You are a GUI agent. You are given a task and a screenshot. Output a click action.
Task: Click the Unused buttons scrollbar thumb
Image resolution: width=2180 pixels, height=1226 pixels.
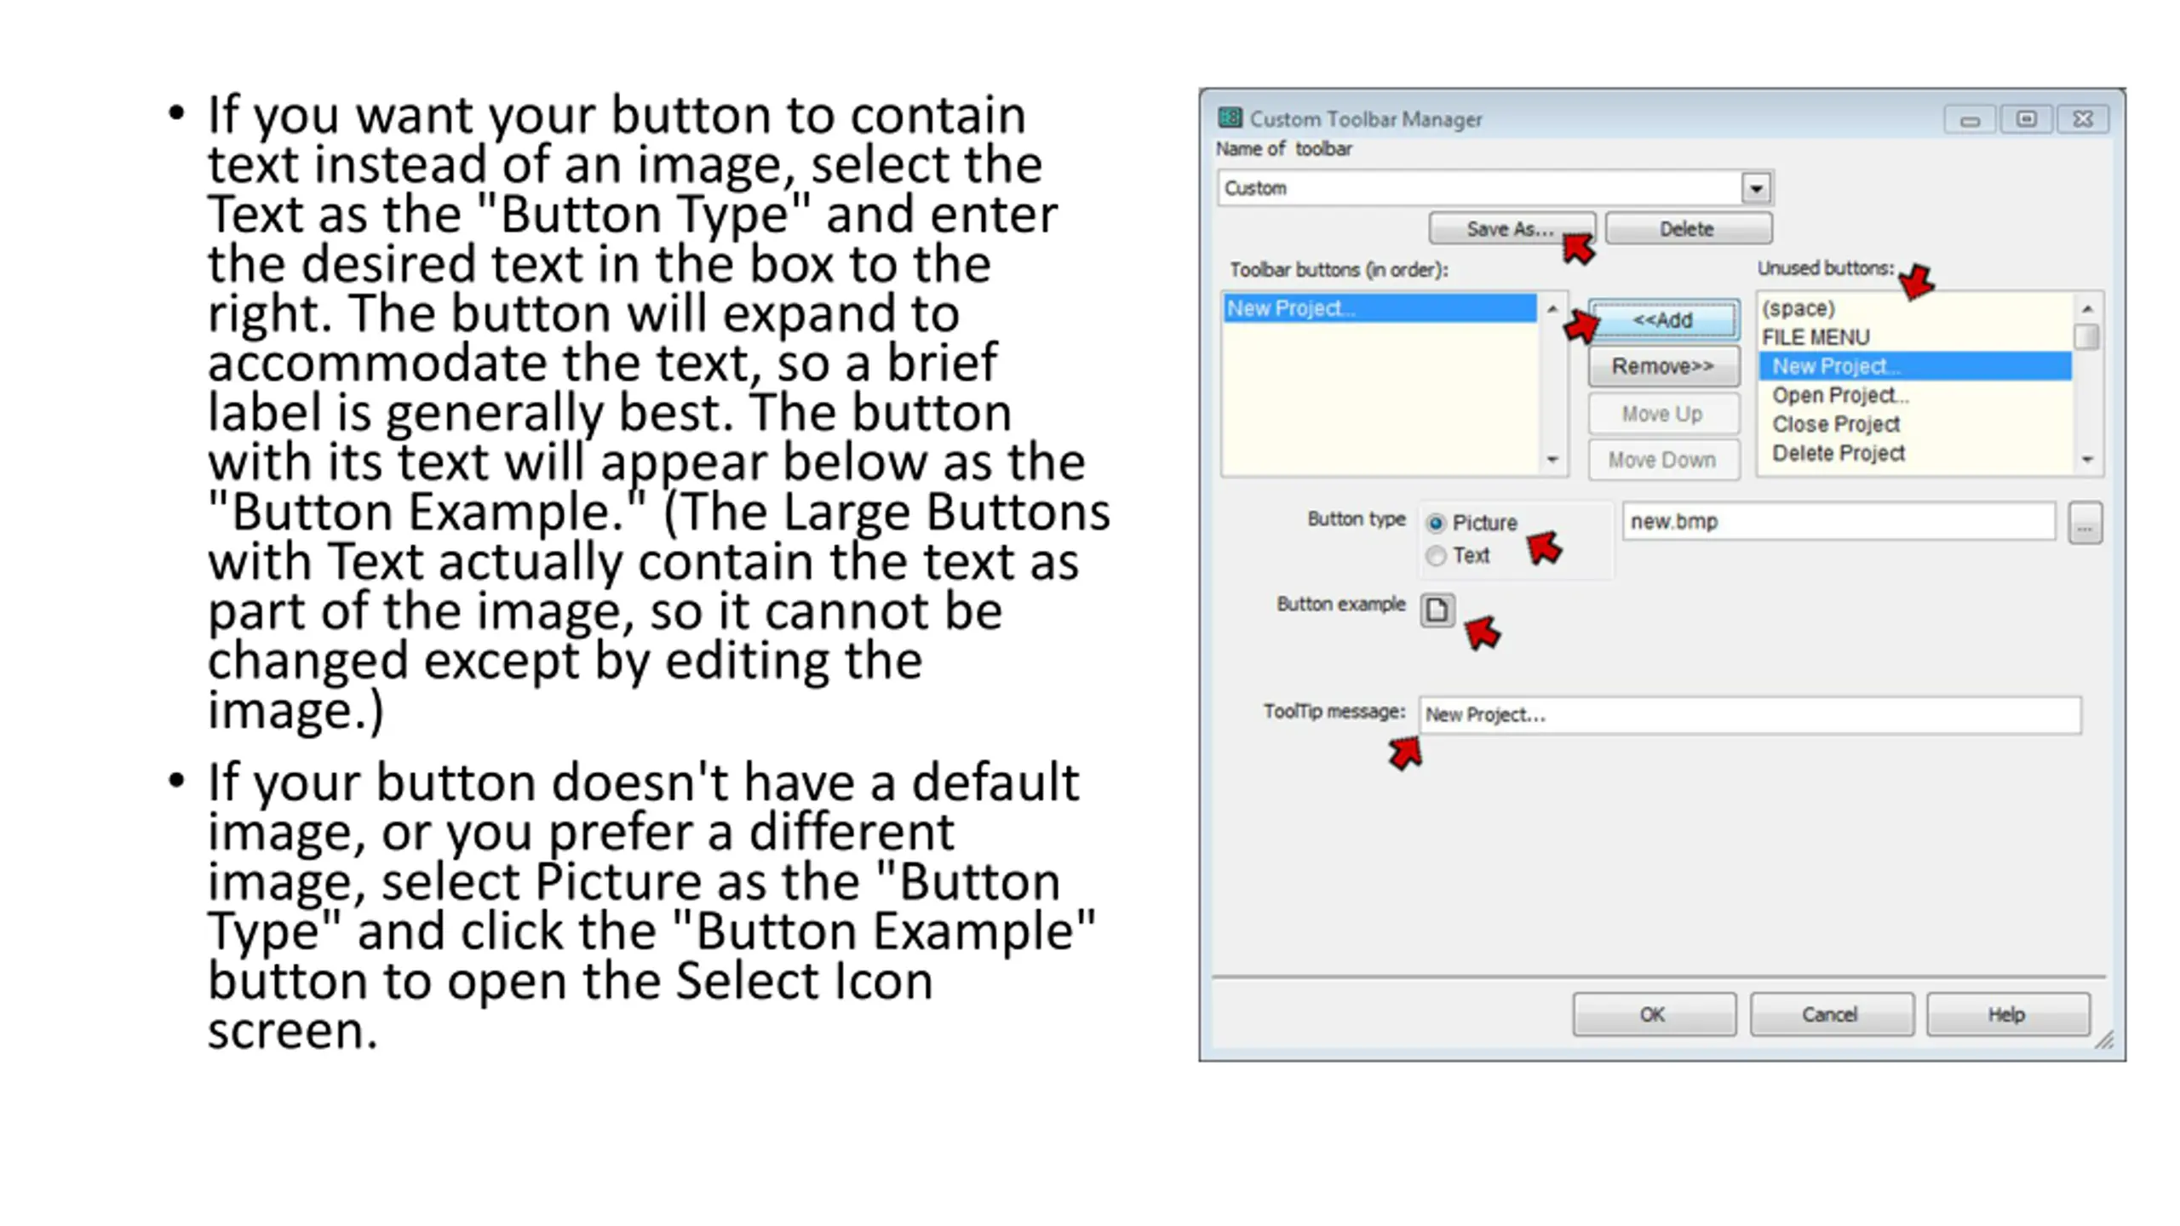coord(2086,337)
